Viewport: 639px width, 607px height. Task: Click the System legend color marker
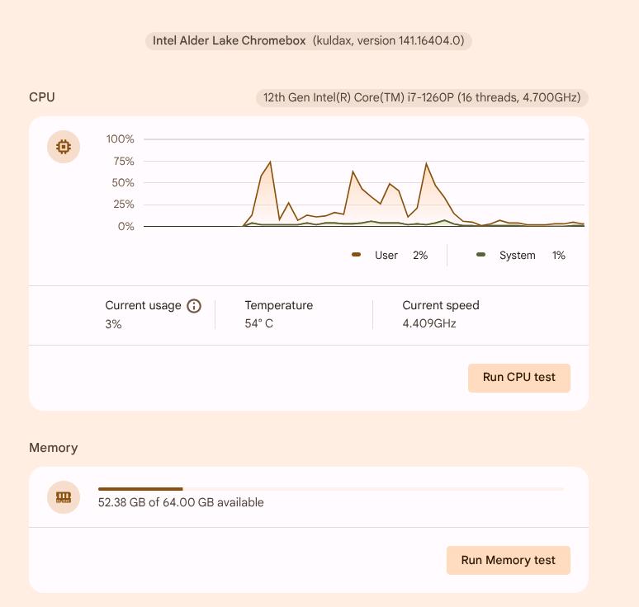pyautogui.click(x=480, y=256)
